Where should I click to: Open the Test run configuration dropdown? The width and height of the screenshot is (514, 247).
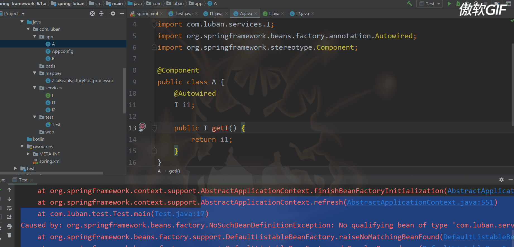coord(429,4)
